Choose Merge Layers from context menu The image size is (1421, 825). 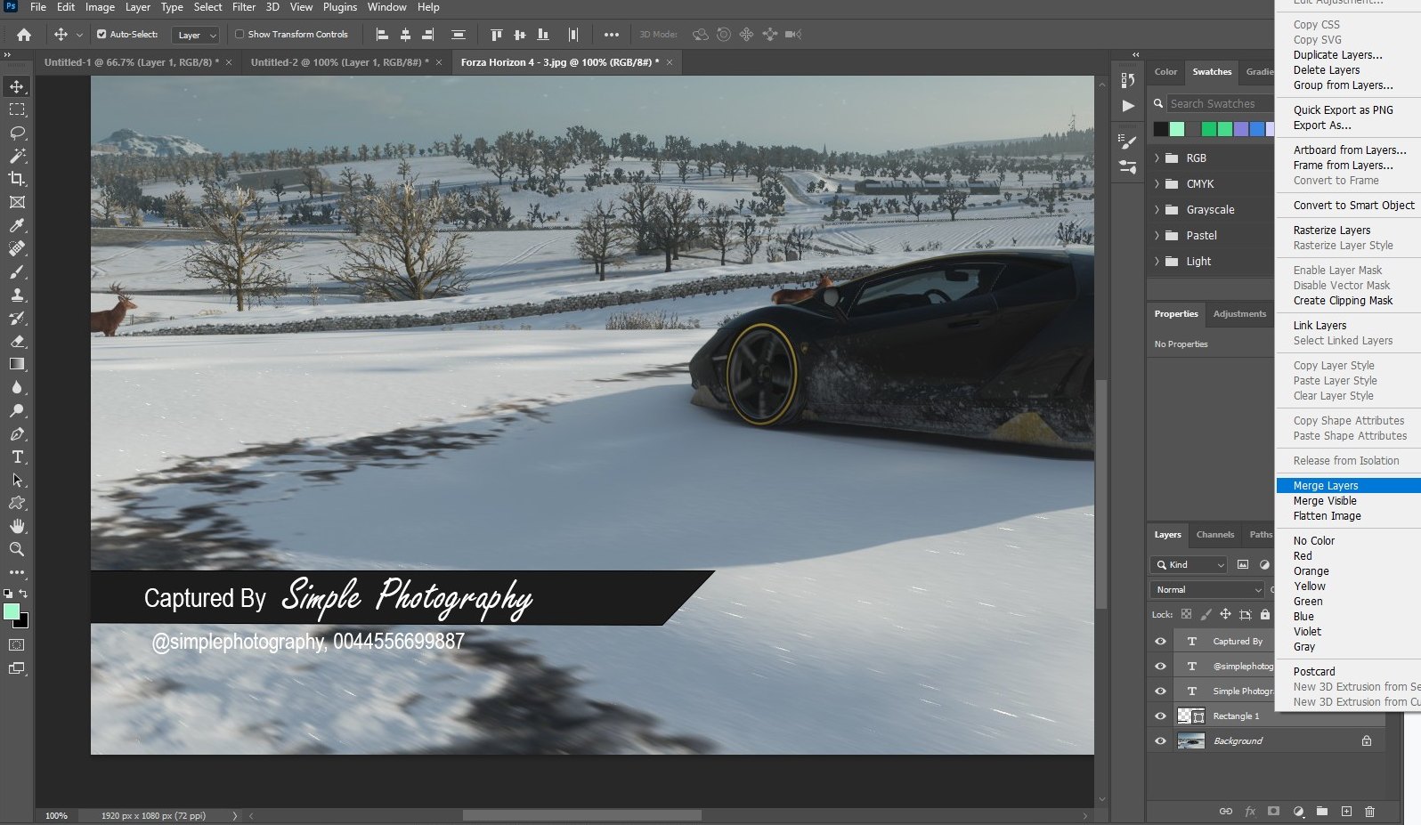pos(1349,486)
